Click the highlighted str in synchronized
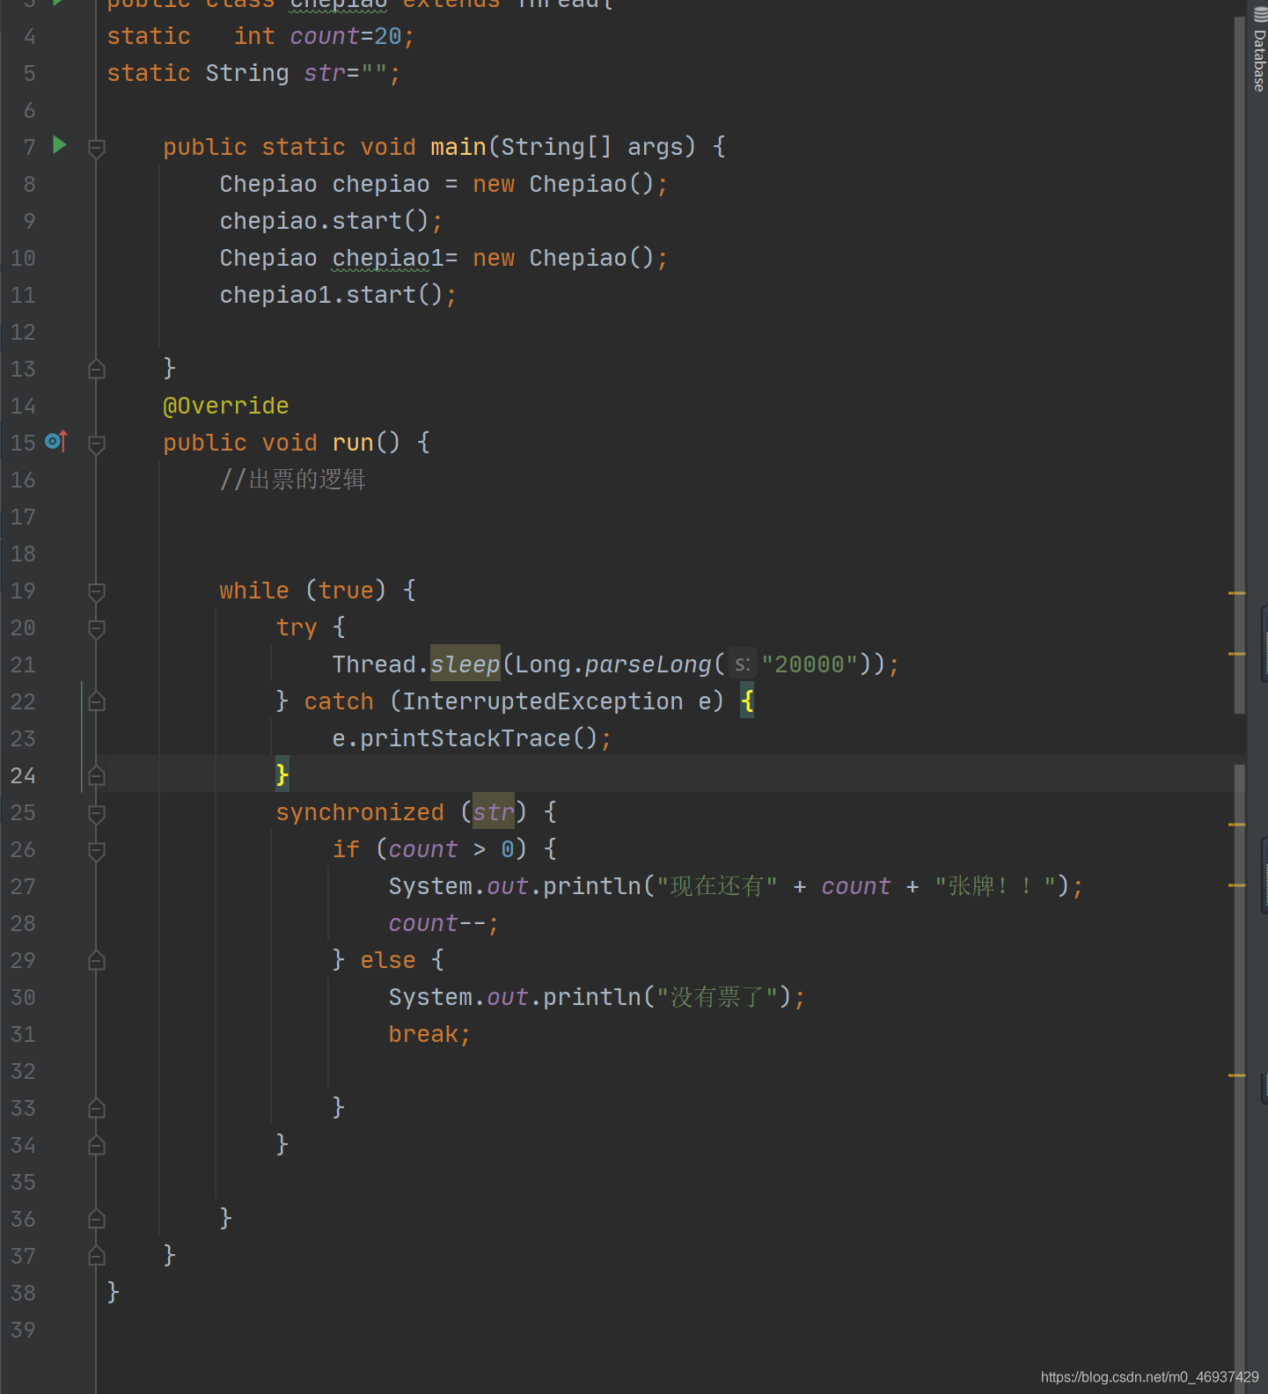This screenshot has height=1394, width=1268. pyautogui.click(x=494, y=811)
